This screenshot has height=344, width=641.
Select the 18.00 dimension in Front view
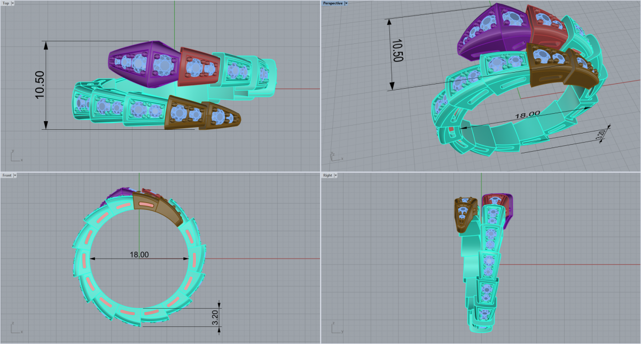point(139,255)
